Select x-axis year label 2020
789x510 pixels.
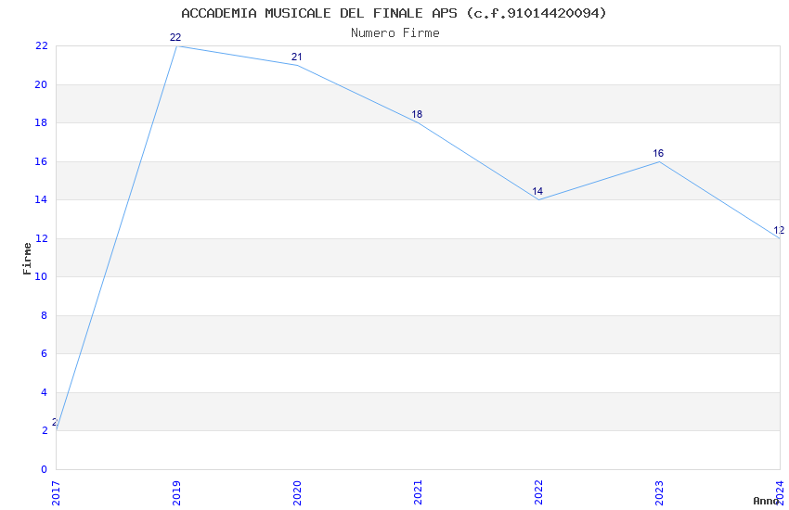[x=297, y=493]
